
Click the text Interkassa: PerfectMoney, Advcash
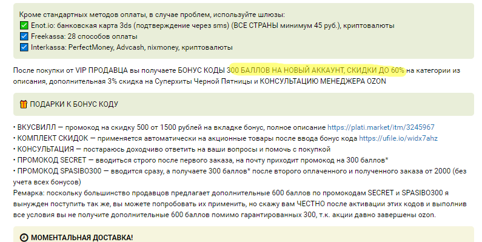point(88,47)
